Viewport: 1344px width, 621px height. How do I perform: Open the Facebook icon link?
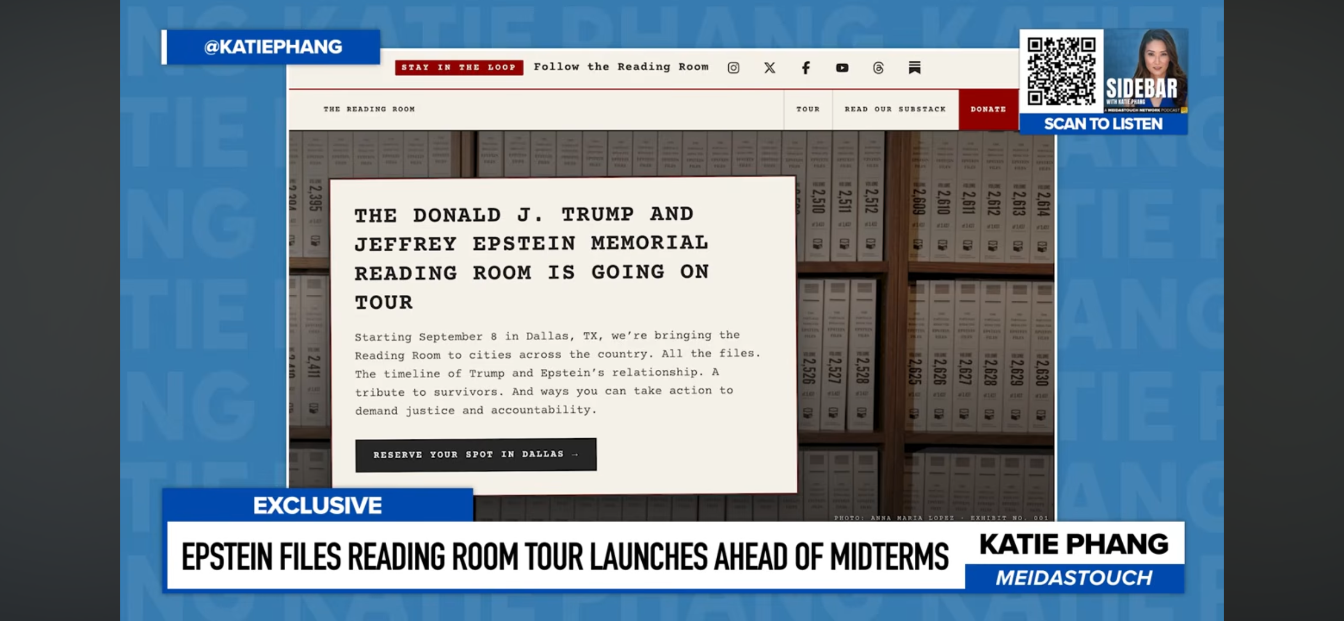click(806, 68)
